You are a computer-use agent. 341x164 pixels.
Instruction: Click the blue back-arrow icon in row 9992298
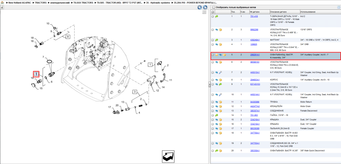pos(217,30)
